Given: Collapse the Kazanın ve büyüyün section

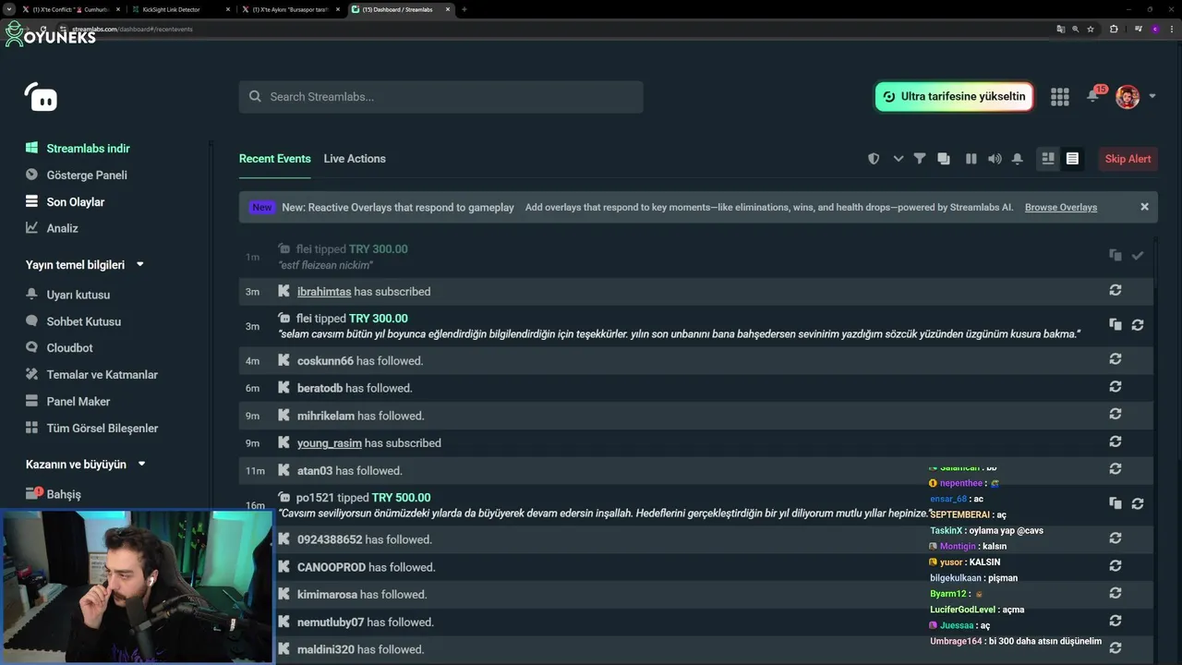Looking at the screenshot, I should coord(142,465).
